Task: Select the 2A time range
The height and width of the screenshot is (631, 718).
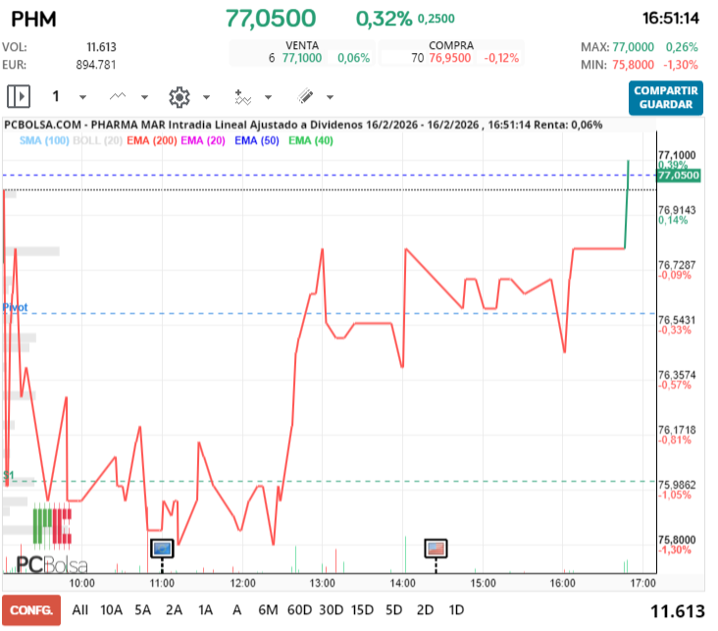Action: tap(174, 610)
